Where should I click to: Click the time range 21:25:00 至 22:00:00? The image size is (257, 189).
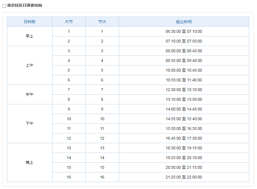click(184, 177)
